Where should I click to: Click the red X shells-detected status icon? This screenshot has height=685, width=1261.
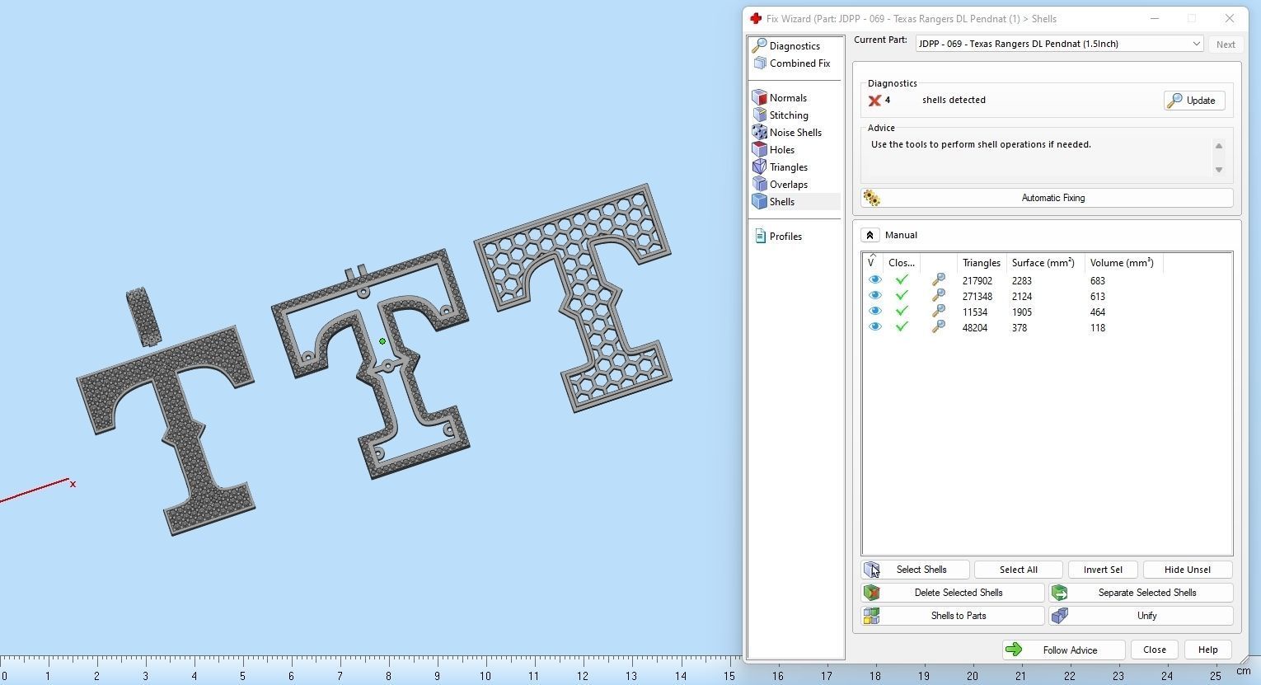(874, 101)
